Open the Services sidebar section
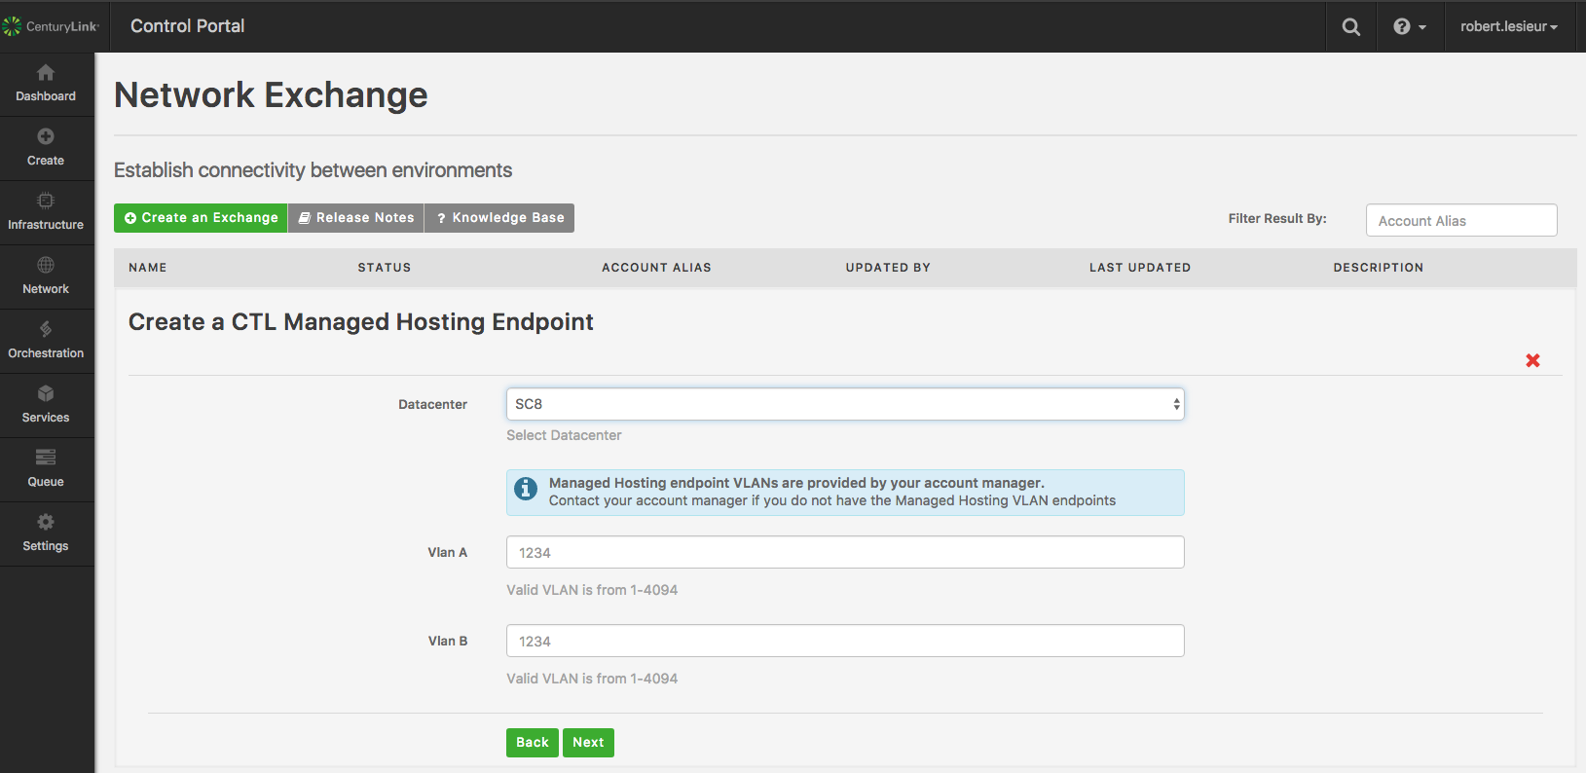Image resolution: width=1586 pixels, height=773 pixels. pyautogui.click(x=46, y=405)
